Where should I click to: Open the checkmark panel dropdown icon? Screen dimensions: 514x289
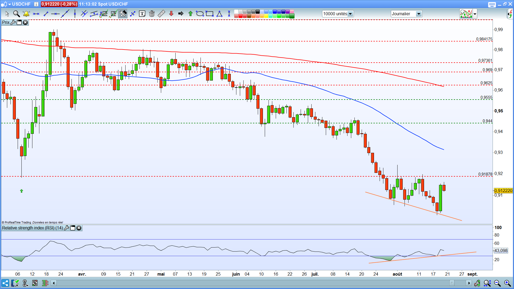click(x=15, y=283)
